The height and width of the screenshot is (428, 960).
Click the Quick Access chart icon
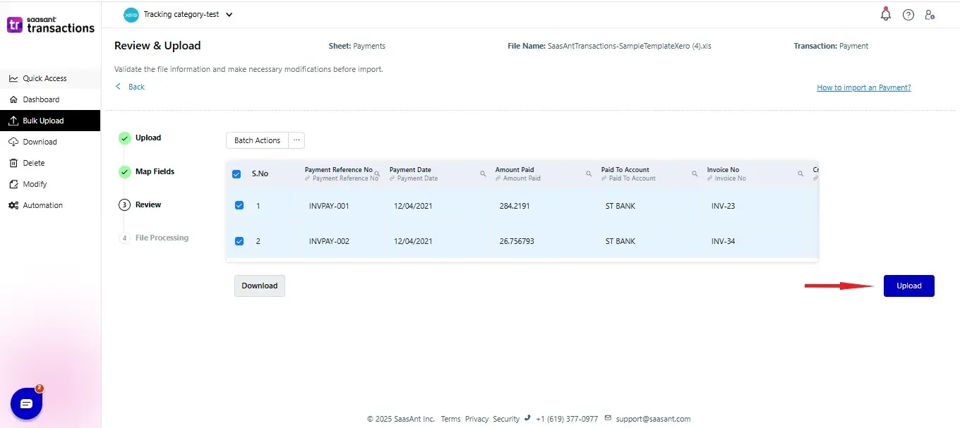click(13, 78)
